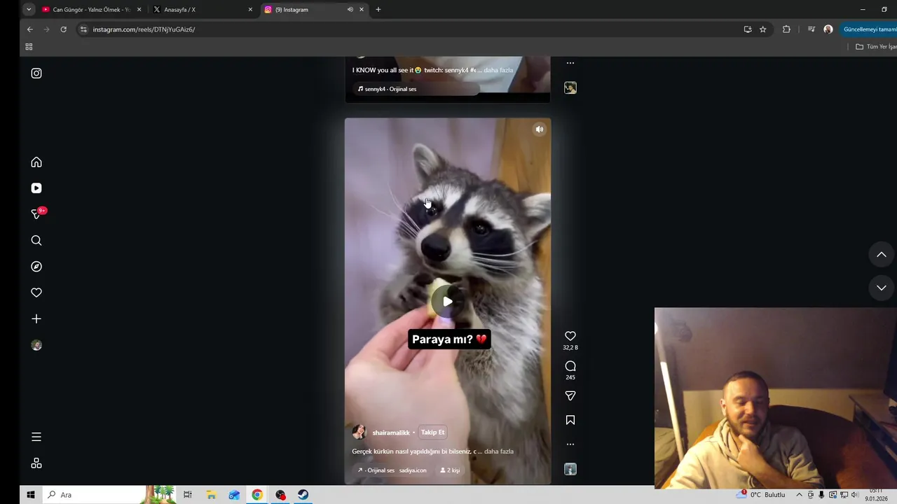Screen dimensions: 897x504
Task: Open more options dots for raccoon reel
Action: click(x=570, y=444)
